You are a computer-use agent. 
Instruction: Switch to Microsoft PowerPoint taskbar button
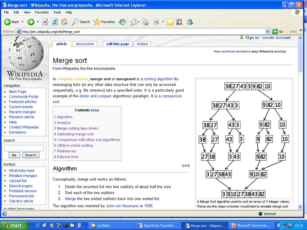click(x=251, y=226)
